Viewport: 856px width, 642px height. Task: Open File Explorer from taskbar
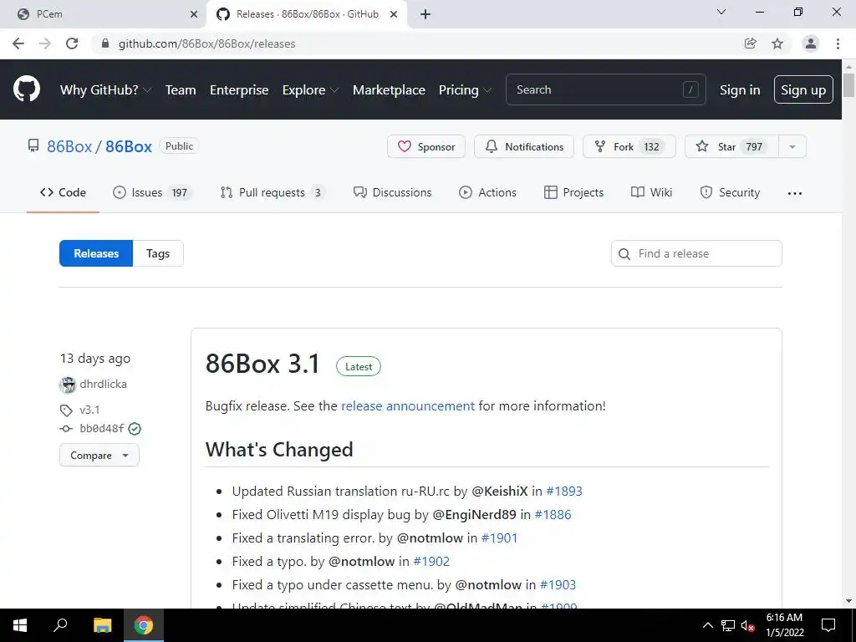(x=102, y=625)
